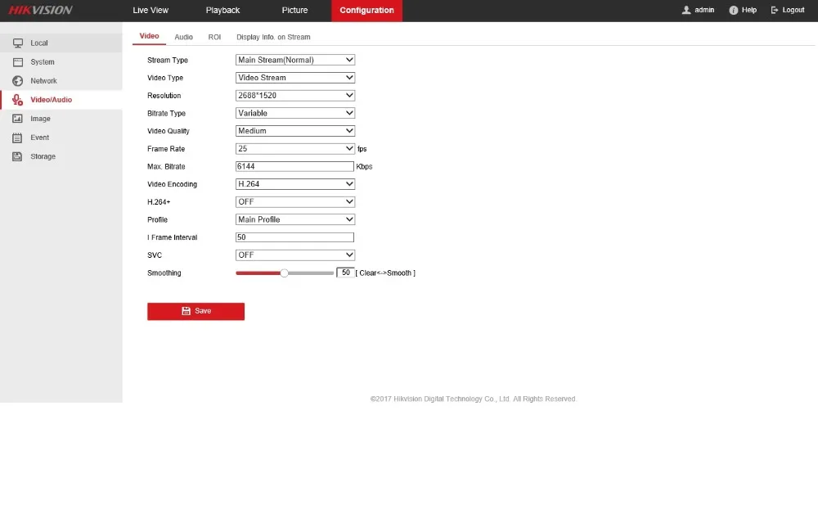Open the H.264+ dropdown
The width and height of the screenshot is (818, 532).
(x=295, y=202)
